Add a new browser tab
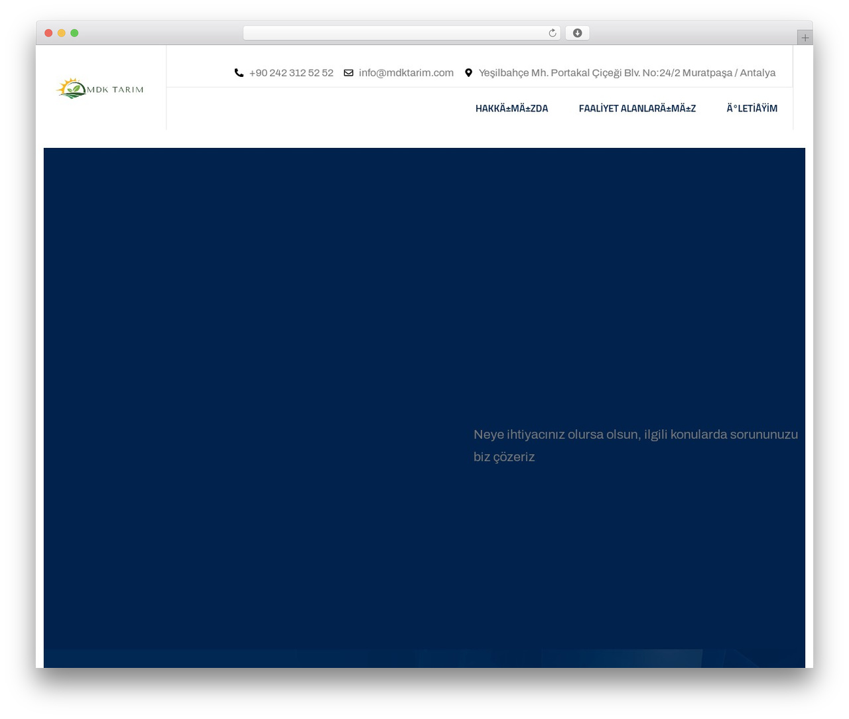849x719 pixels. (x=805, y=38)
